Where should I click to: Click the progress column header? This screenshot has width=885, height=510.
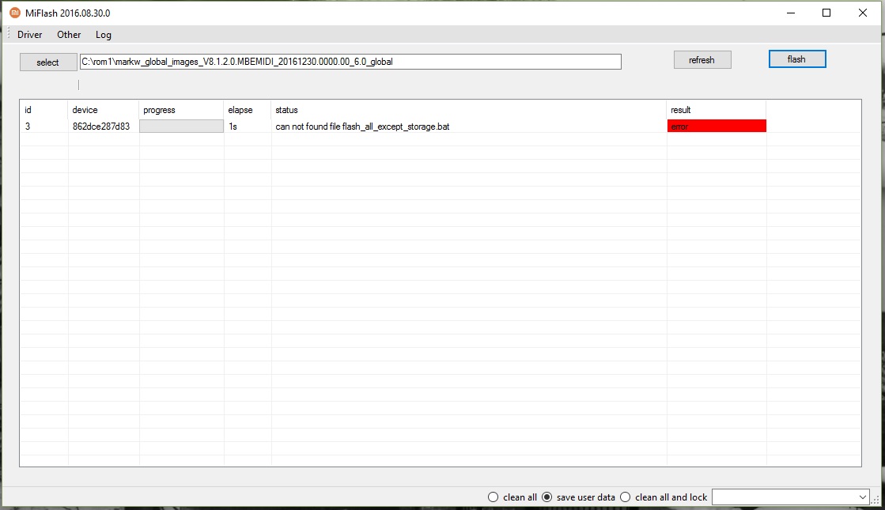[x=181, y=110]
